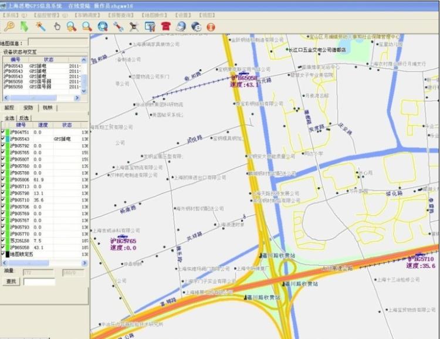Screen dimensions: 440x339
Task: Click the plain magnifier zoom icon
Action: click(x=87, y=26)
